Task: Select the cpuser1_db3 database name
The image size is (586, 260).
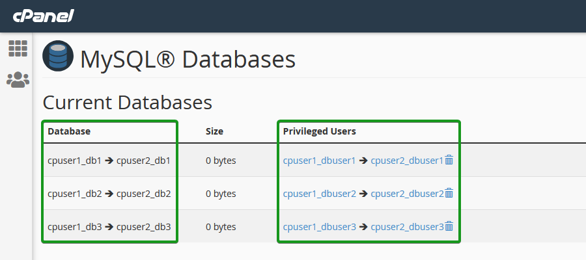Action: 75,227
